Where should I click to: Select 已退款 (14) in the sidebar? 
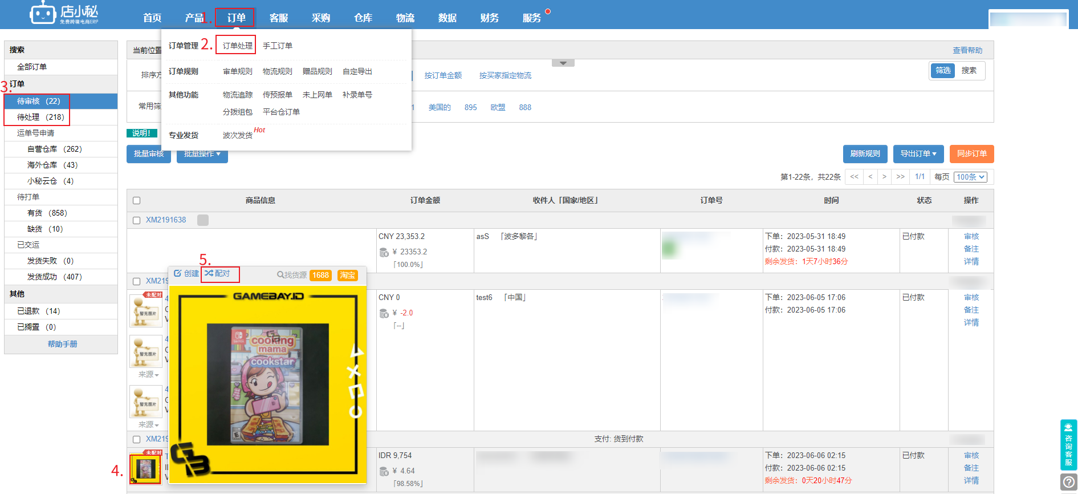[x=38, y=311]
